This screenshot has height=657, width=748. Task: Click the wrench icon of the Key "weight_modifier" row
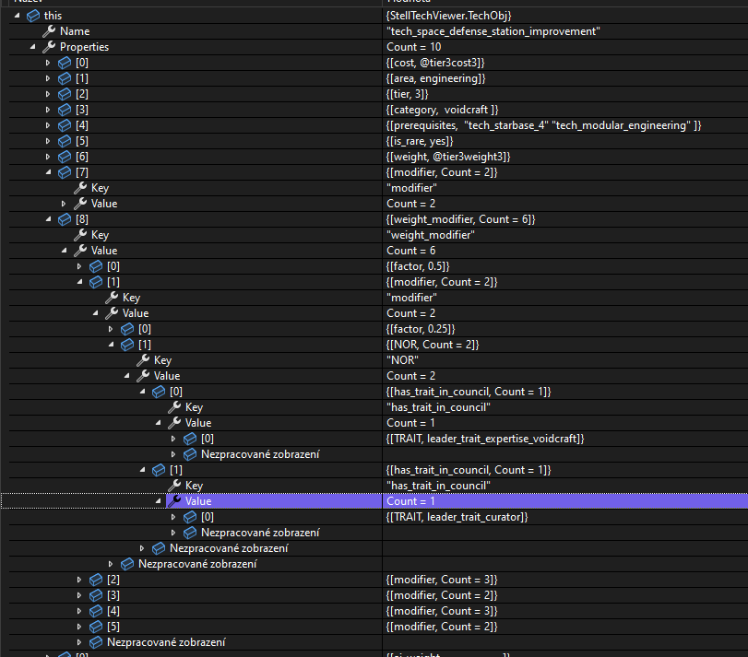pos(80,235)
